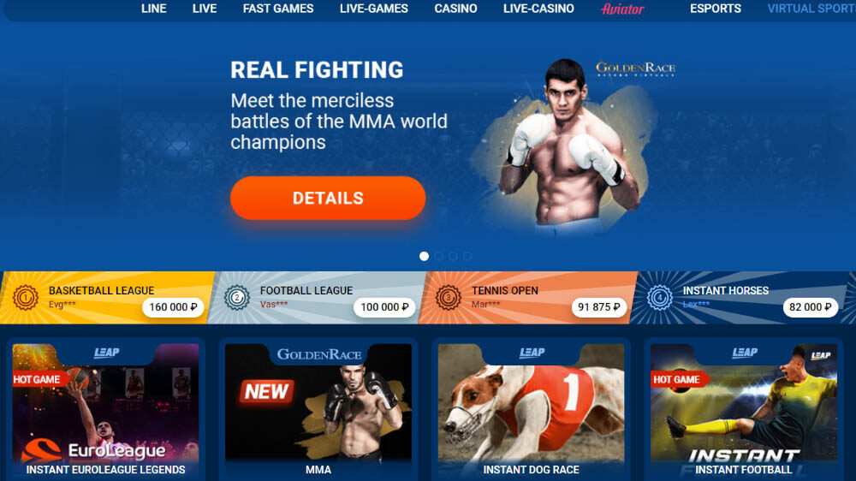Click the 160 000 ₽ prize pill
856x481 pixels.
coord(173,307)
